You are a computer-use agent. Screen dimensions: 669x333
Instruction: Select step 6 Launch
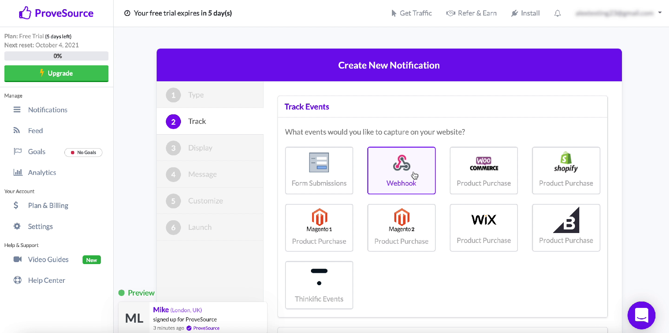[210, 227]
